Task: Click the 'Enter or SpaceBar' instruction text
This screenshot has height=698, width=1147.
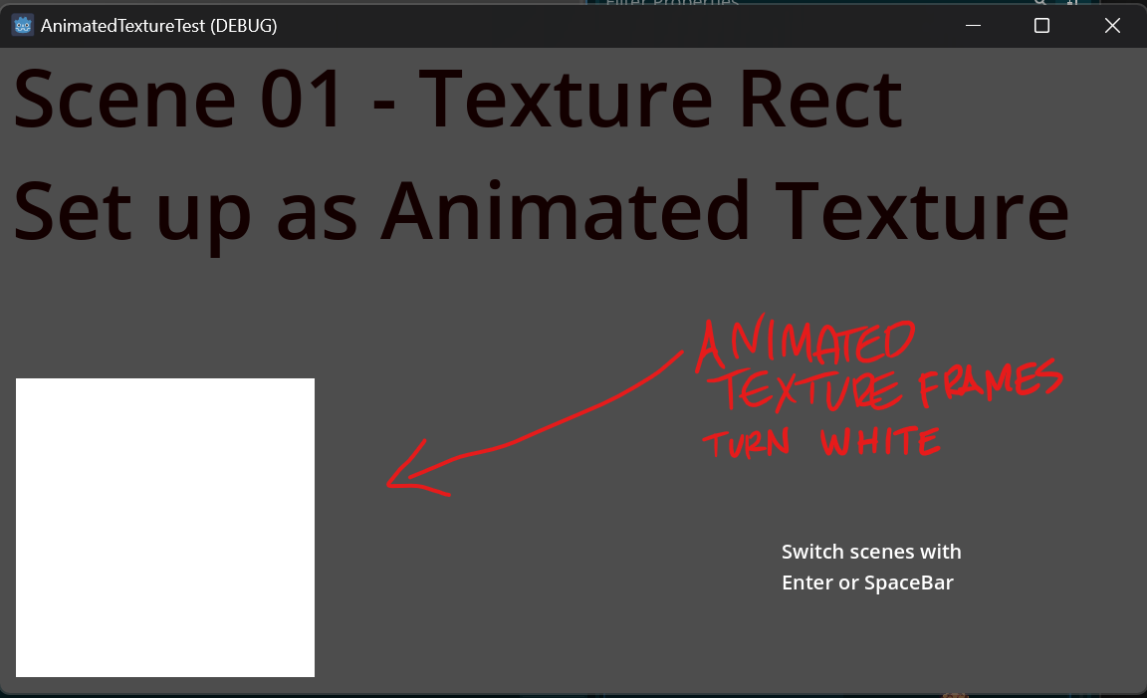Action: point(867,582)
